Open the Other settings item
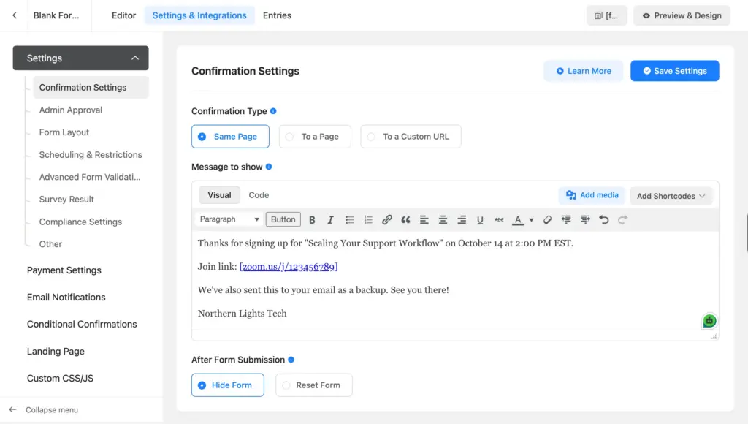 pos(50,244)
